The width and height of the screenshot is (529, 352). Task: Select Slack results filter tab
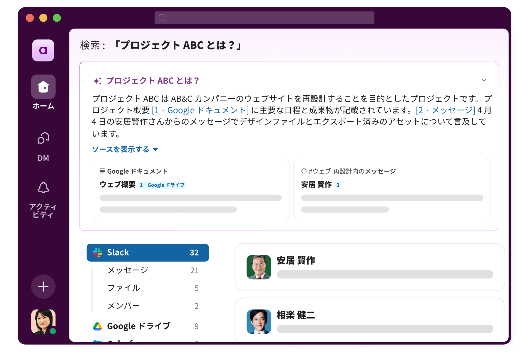(148, 253)
